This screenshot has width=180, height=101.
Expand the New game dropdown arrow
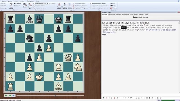coord(13,8)
